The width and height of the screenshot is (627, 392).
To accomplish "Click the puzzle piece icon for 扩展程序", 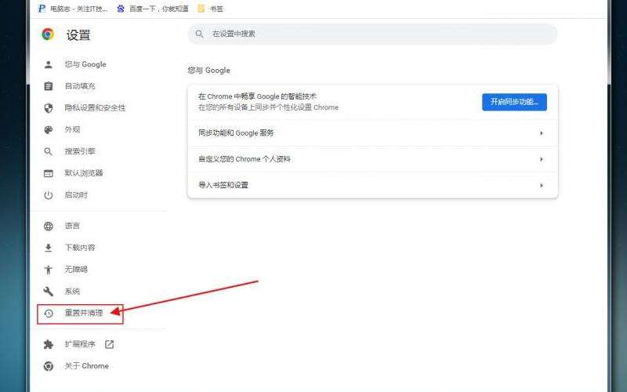I will (x=49, y=344).
